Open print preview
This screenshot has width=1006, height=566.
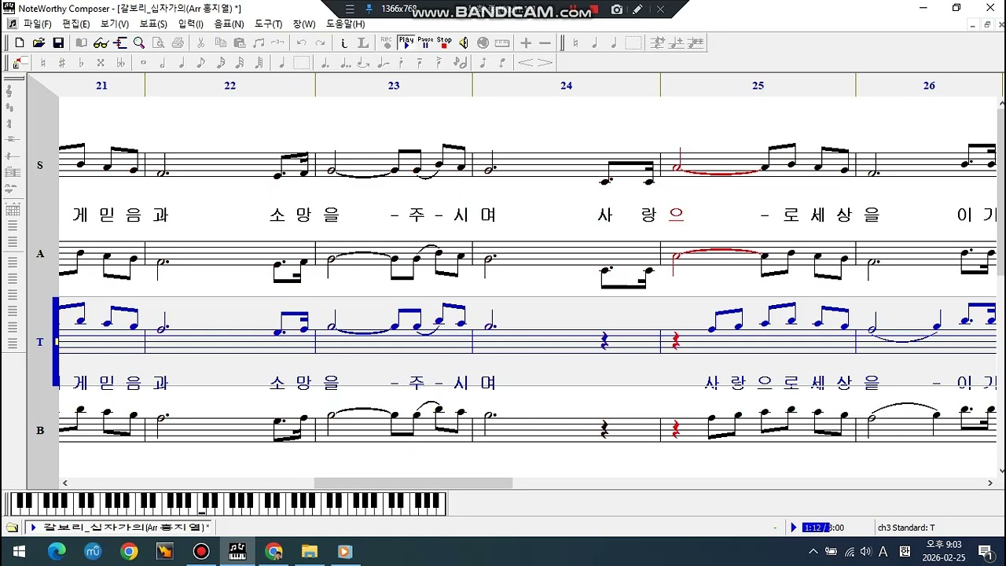[x=159, y=43]
